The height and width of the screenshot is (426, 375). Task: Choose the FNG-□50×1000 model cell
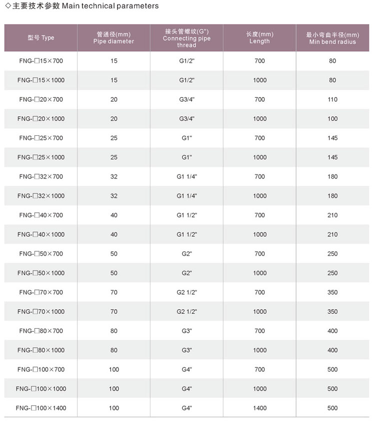tap(41, 273)
